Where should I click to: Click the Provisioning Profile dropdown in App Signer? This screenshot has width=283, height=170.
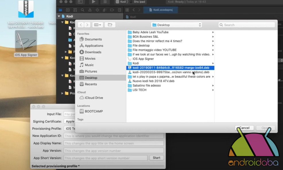pos(69,128)
